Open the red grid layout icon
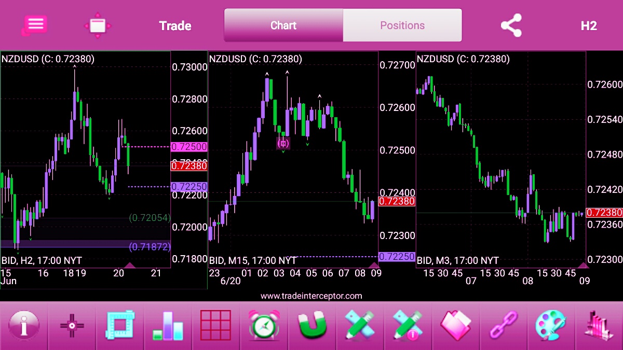Image resolution: width=623 pixels, height=350 pixels. click(x=215, y=326)
